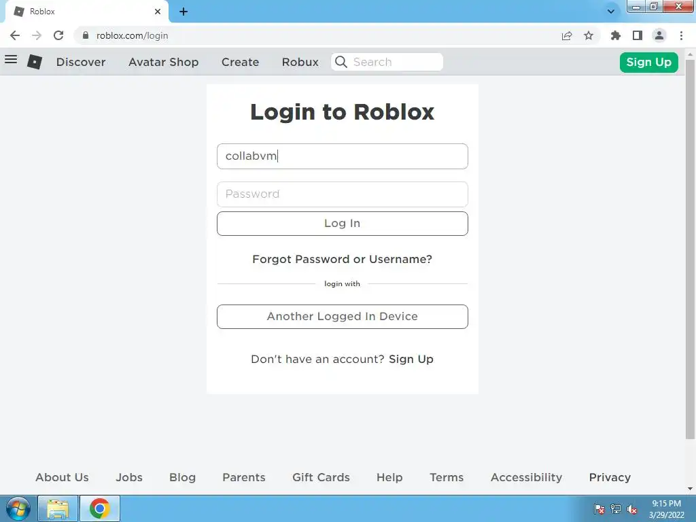Open Chrome profile avatar
696x522 pixels.
659,35
